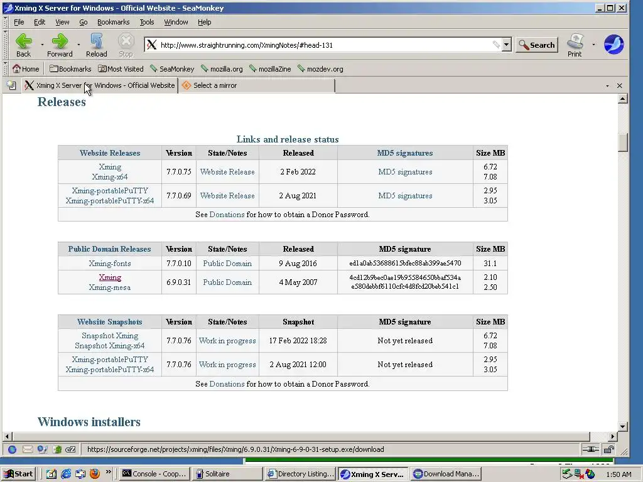Screen dimensions: 643x482
Task: Click the visited Xming public domain link
Action: click(110, 277)
